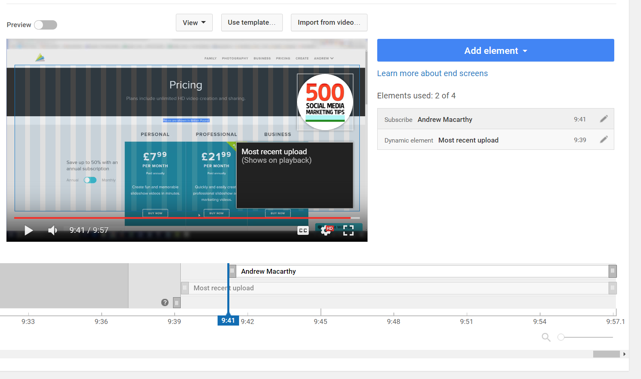The width and height of the screenshot is (641, 379).
Task: Enter fullscreen mode
Action: tap(348, 230)
